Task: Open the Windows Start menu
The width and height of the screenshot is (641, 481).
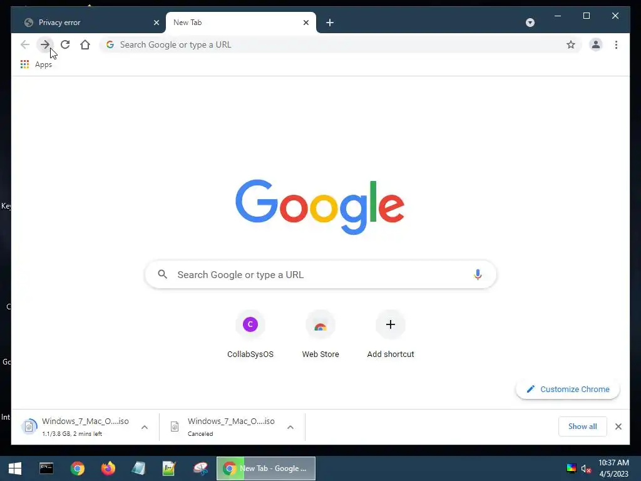Action: [15, 468]
